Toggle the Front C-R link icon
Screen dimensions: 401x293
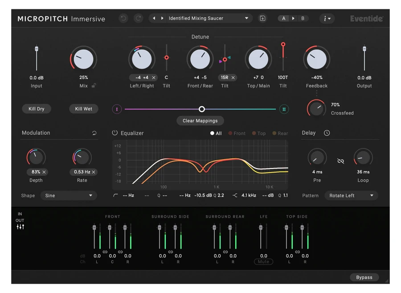[120, 252]
